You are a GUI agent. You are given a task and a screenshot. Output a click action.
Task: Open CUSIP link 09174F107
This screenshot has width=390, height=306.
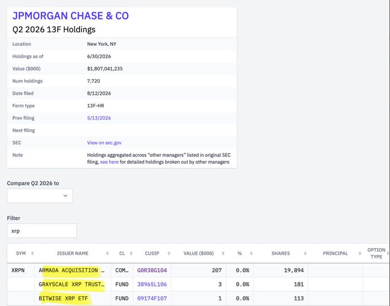click(152, 299)
